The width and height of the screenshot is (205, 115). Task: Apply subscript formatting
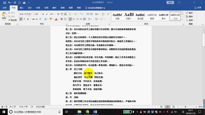(x=37, y=19)
